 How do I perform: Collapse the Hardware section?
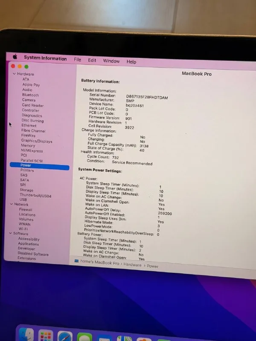(x=14, y=74)
